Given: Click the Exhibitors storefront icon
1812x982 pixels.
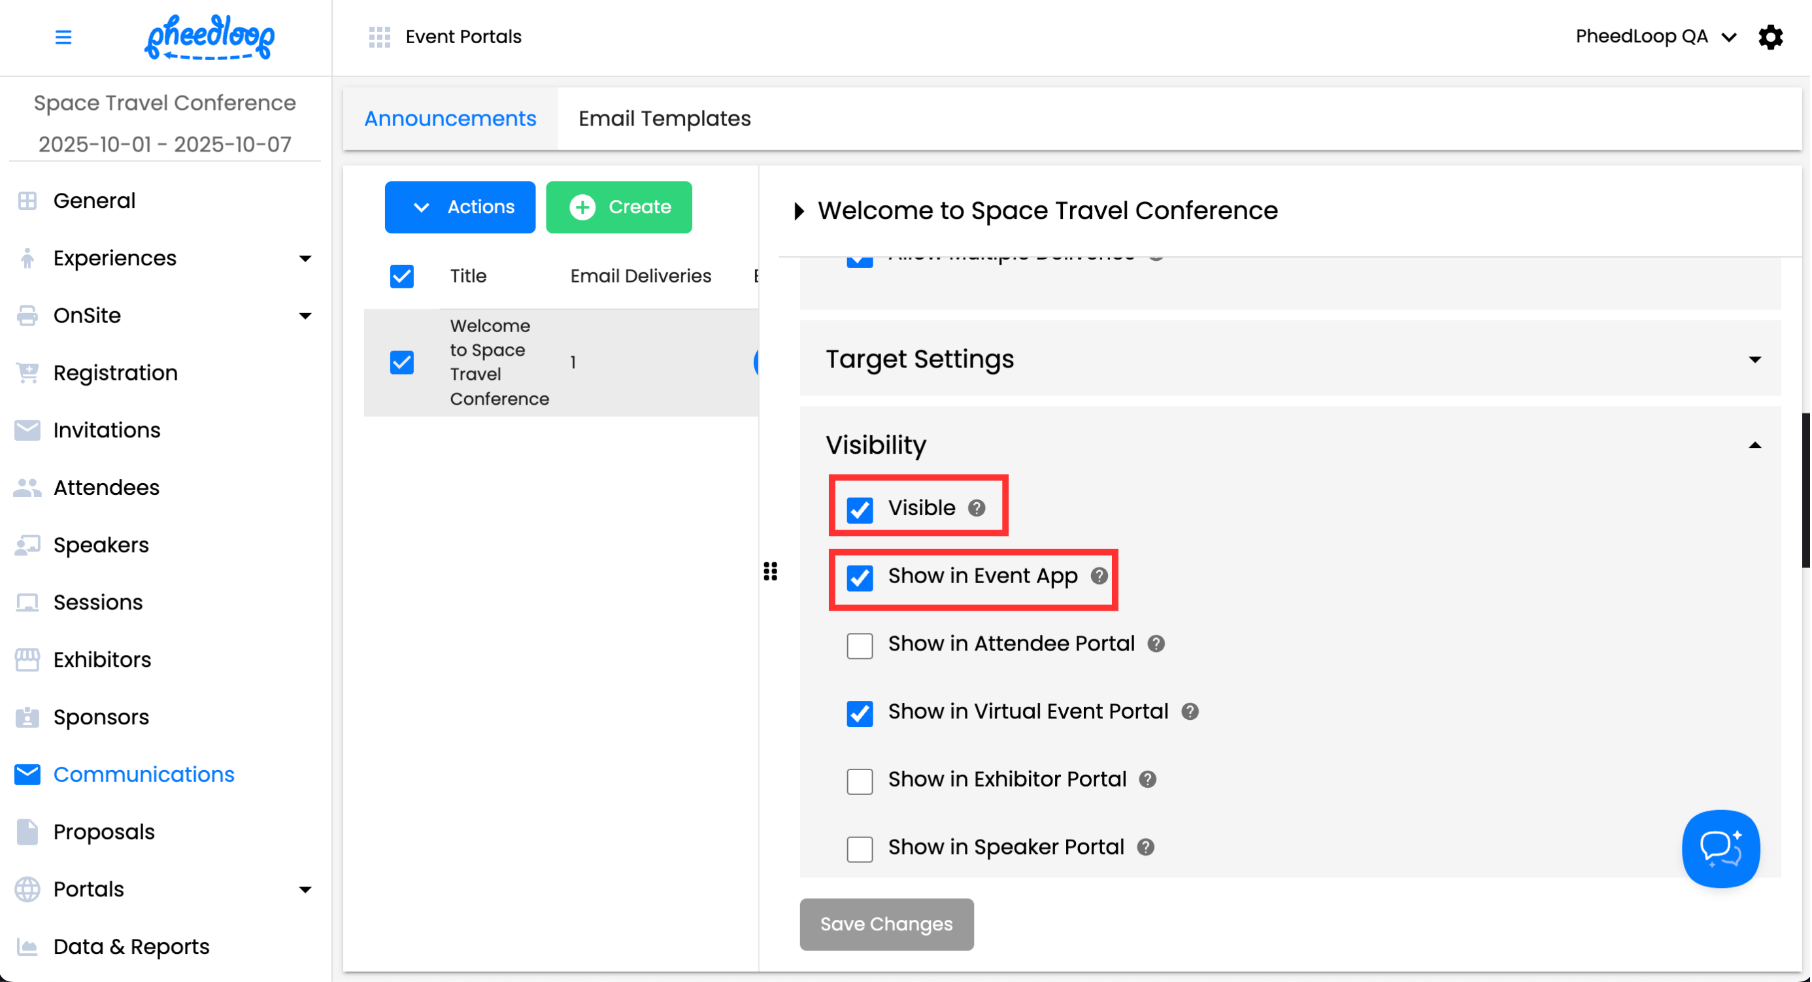Looking at the screenshot, I should click(x=27, y=660).
